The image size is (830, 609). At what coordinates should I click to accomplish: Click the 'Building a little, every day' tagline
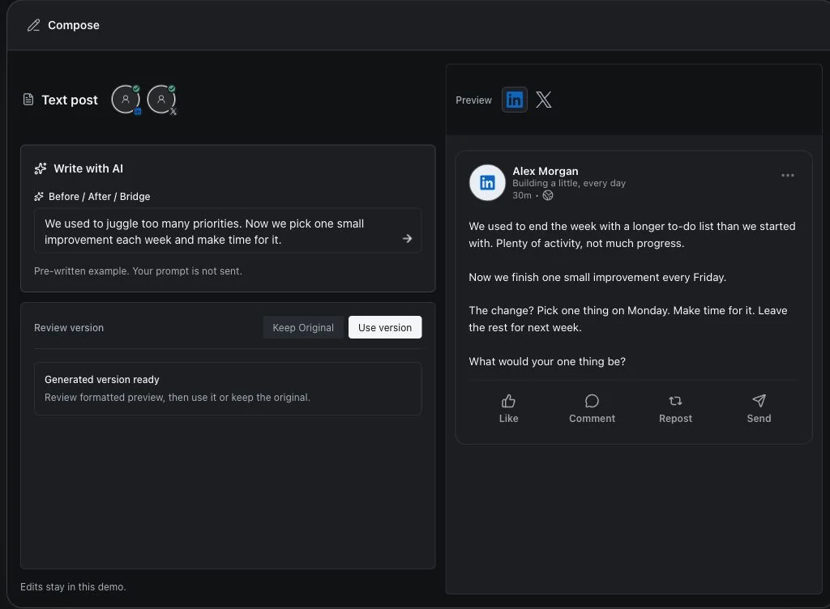point(569,184)
